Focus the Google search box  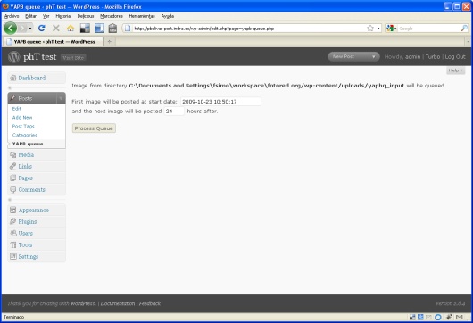coord(428,29)
